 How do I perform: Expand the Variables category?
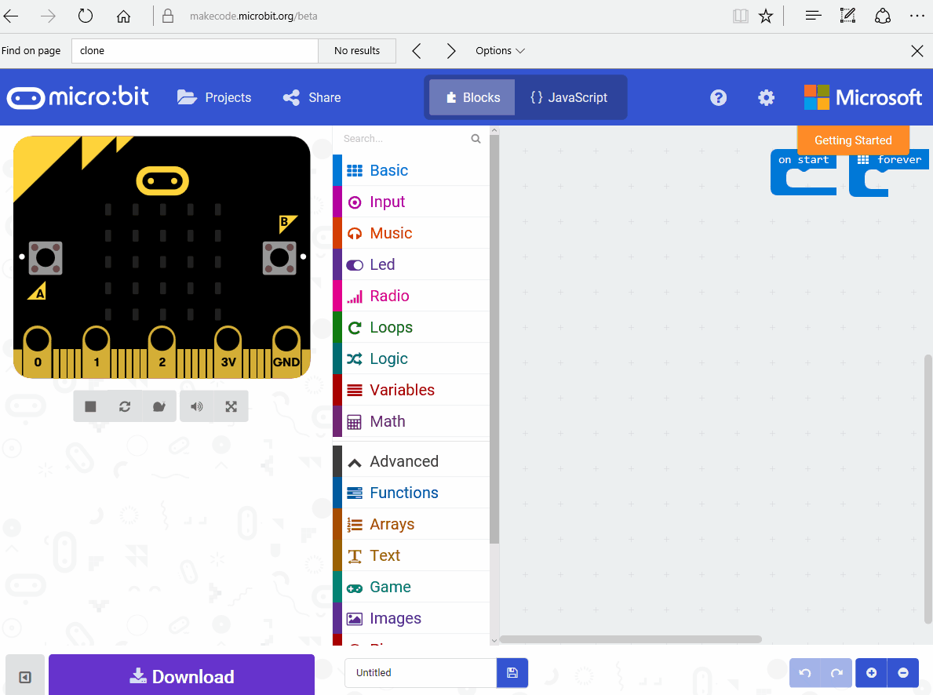[403, 390]
